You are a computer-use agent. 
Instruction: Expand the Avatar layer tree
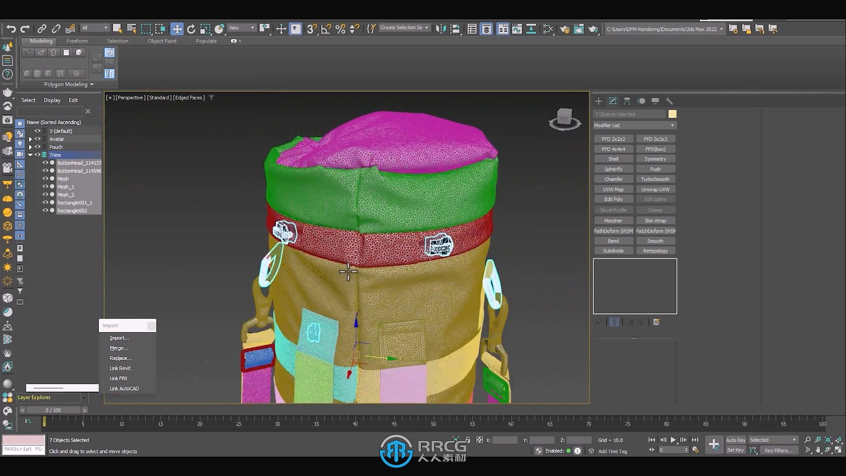[30, 139]
